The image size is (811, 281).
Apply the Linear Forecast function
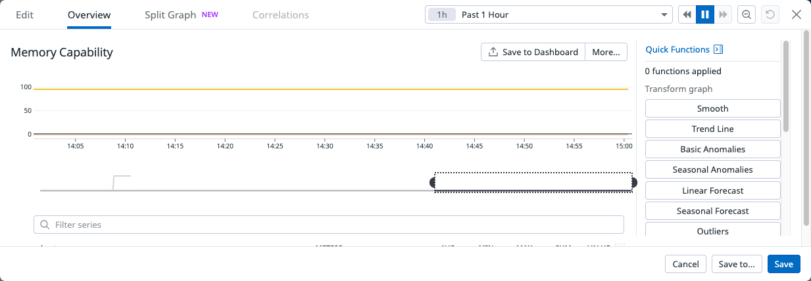tap(712, 190)
